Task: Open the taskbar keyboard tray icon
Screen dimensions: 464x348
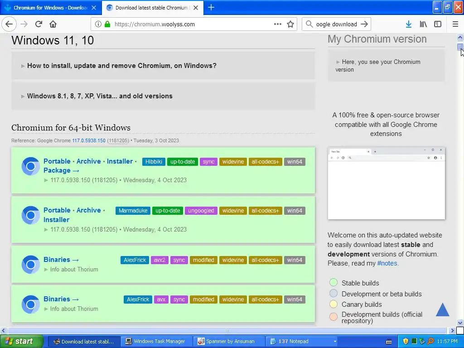Action: pos(389,342)
